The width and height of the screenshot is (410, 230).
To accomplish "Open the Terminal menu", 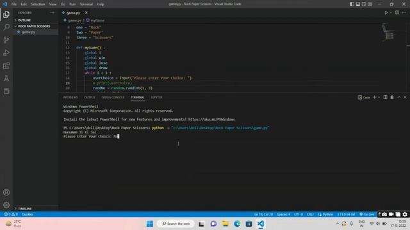I will tap(86, 4).
